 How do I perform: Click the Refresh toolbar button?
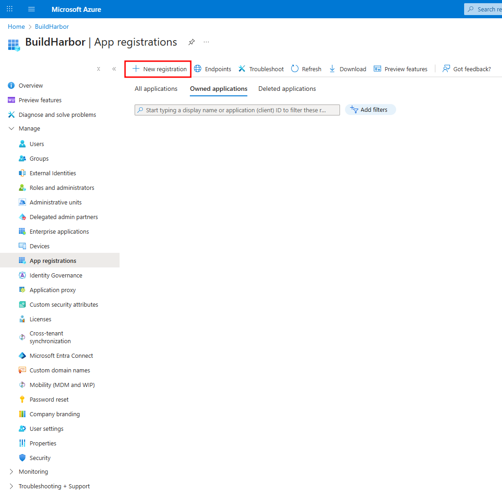click(306, 69)
